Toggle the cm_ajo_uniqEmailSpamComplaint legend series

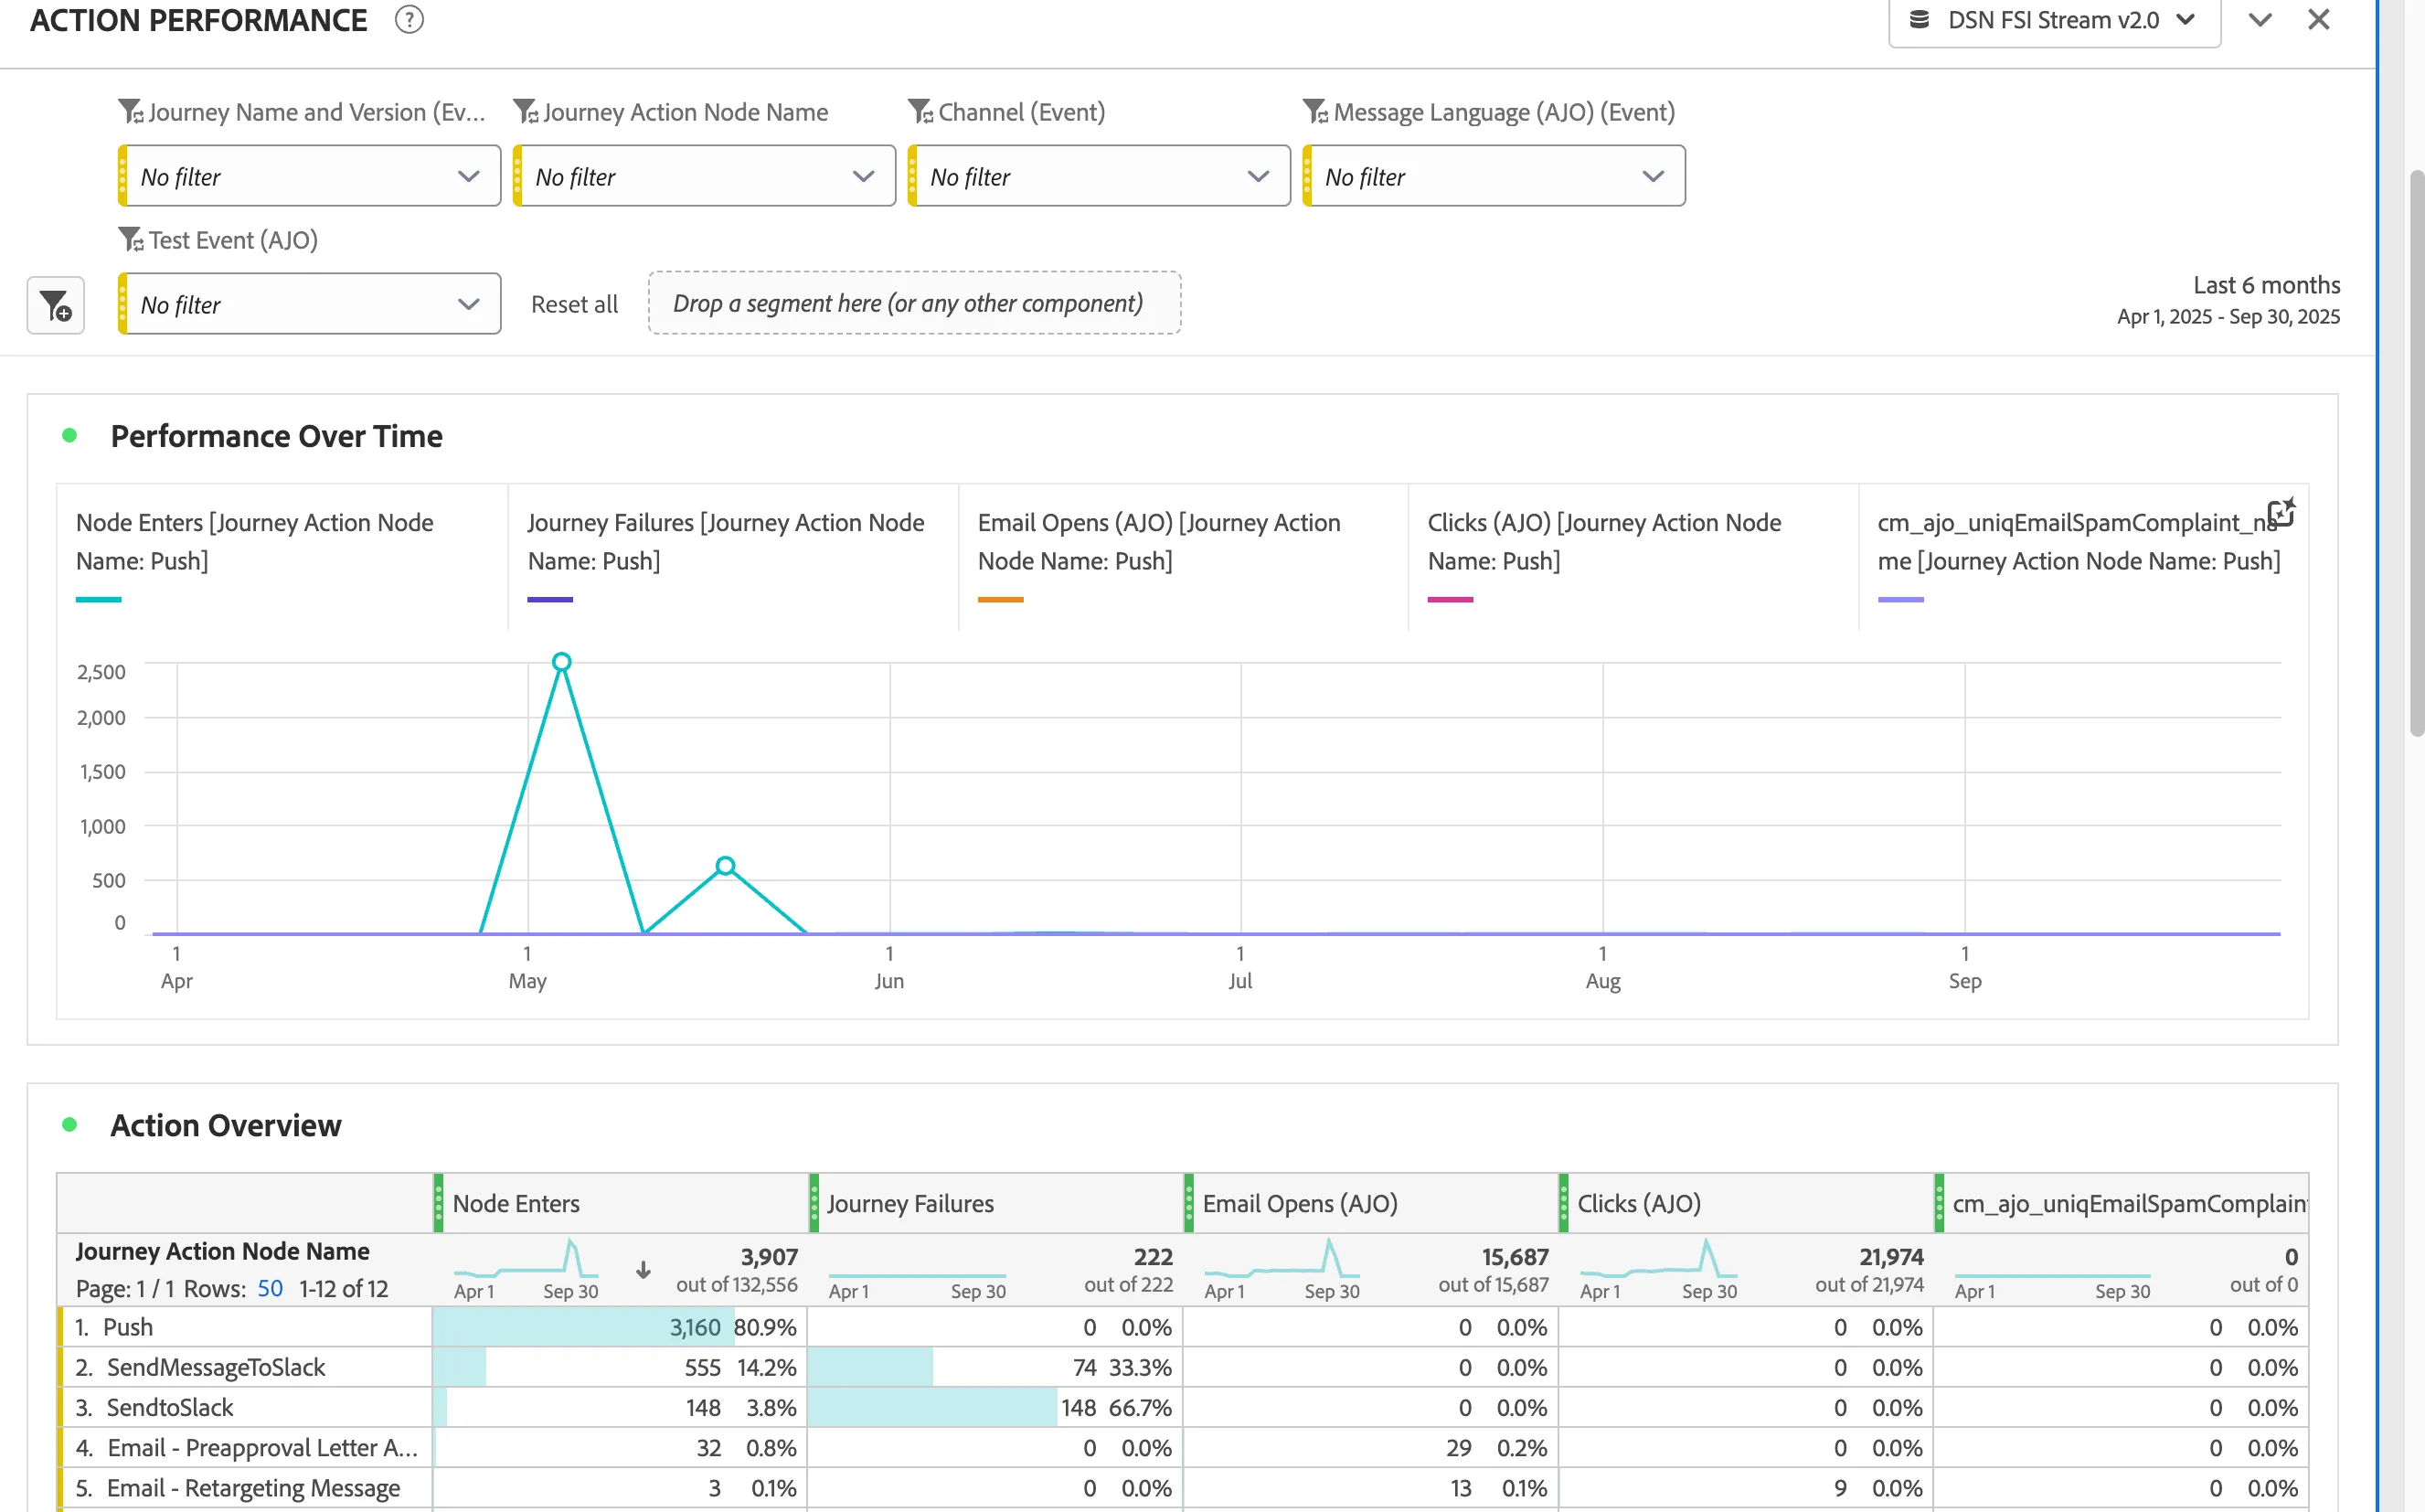coord(2084,558)
